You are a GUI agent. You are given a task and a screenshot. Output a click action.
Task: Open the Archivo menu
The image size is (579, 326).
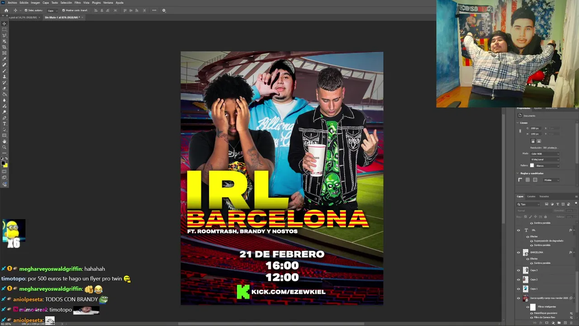point(12,3)
